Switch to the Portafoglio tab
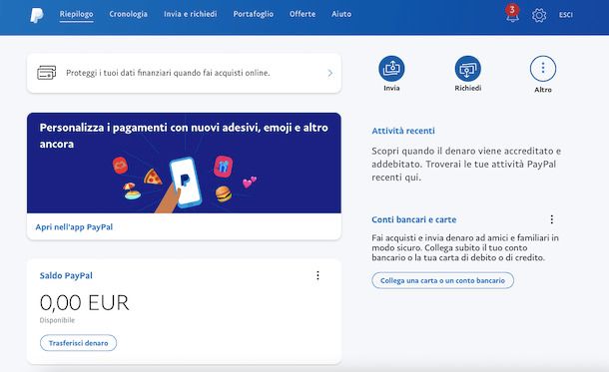 [254, 14]
